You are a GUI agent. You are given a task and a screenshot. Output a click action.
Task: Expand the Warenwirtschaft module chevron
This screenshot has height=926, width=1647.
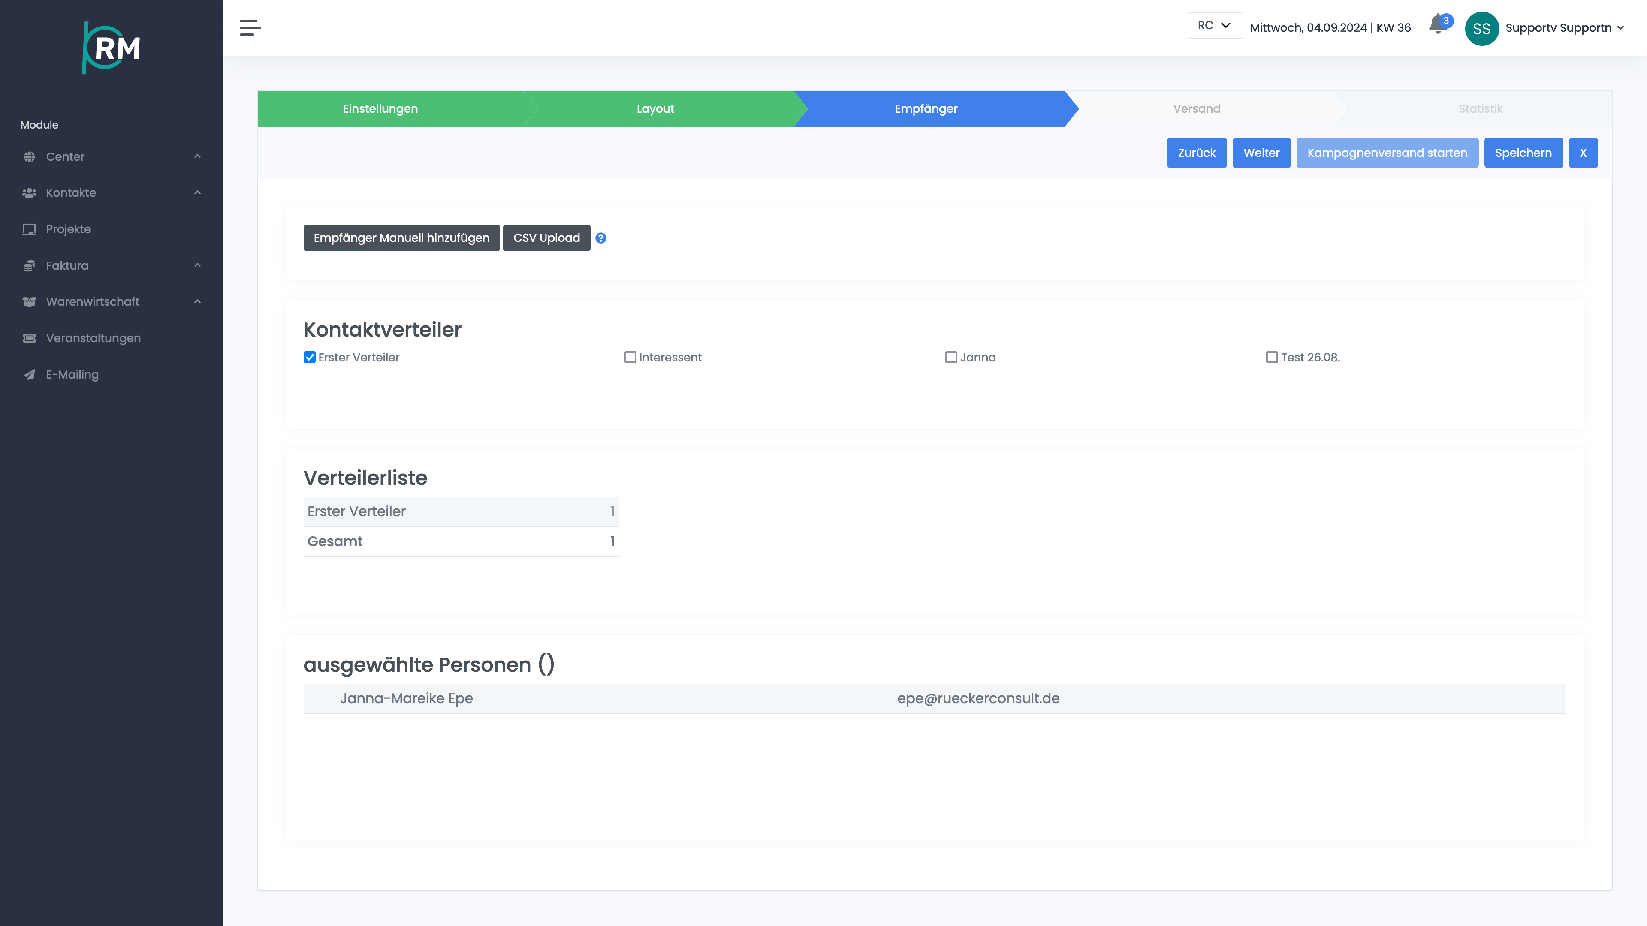(x=198, y=302)
